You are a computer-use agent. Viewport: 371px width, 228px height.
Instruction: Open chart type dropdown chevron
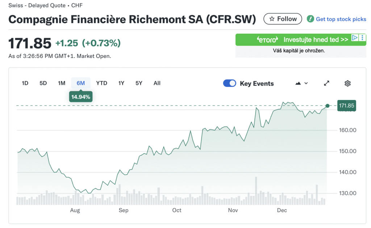(306, 83)
